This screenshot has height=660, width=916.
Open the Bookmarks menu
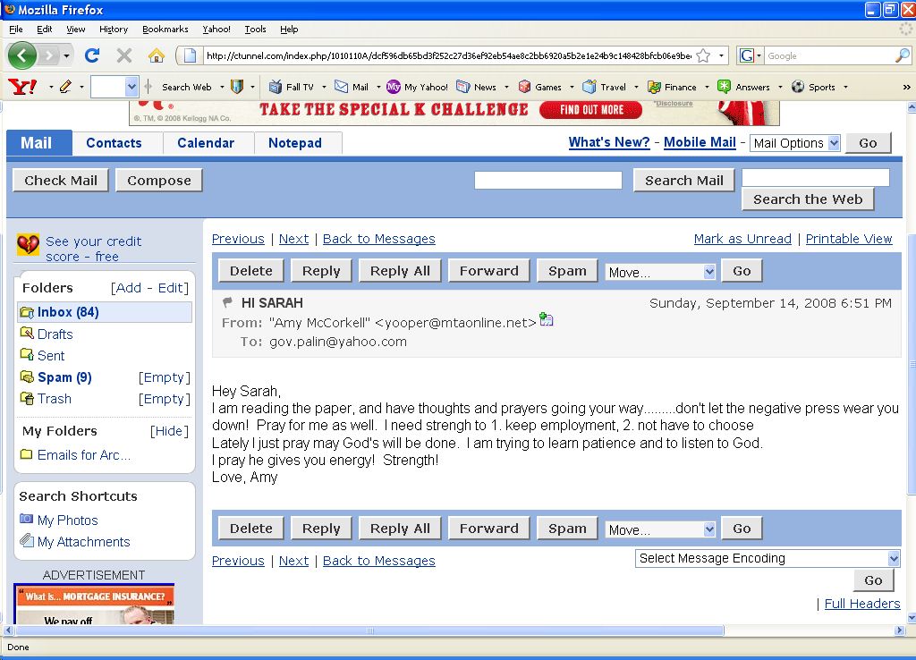pyautogui.click(x=165, y=30)
